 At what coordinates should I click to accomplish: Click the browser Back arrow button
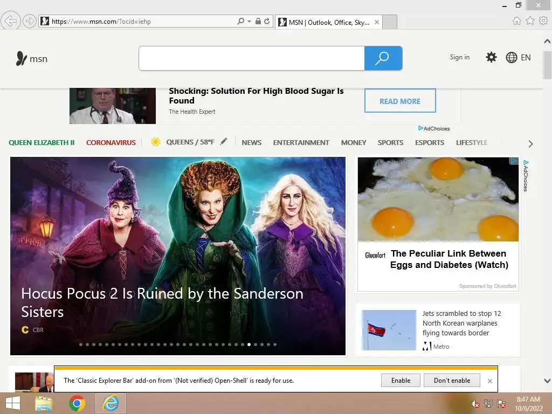point(11,21)
